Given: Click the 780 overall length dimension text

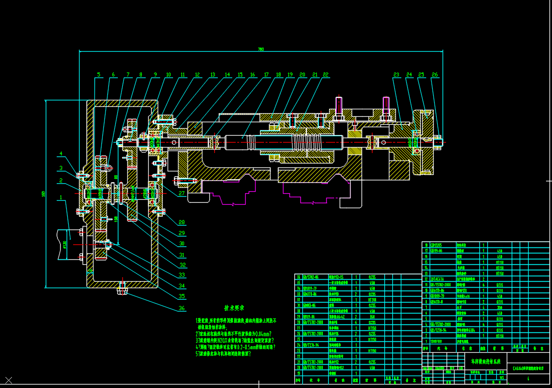Looking at the screenshot, I should pyautogui.click(x=261, y=49).
